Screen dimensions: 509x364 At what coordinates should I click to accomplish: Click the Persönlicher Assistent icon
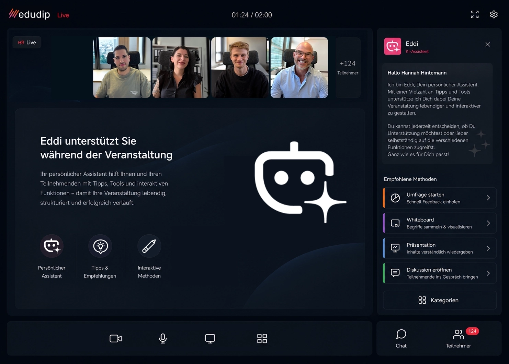[x=52, y=246]
